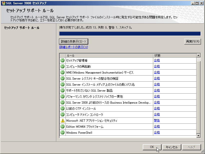205x154 pixels.
Task: Collapse details with 詳細の非表示(S) button
Action: [73, 42]
